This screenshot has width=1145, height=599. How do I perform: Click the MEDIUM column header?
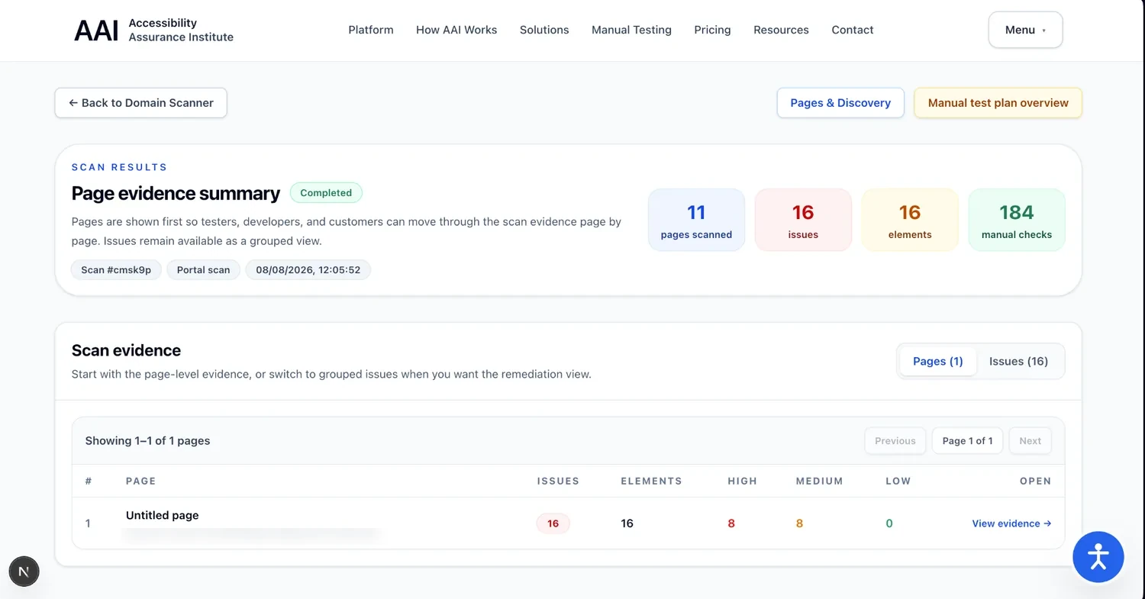[819, 481]
